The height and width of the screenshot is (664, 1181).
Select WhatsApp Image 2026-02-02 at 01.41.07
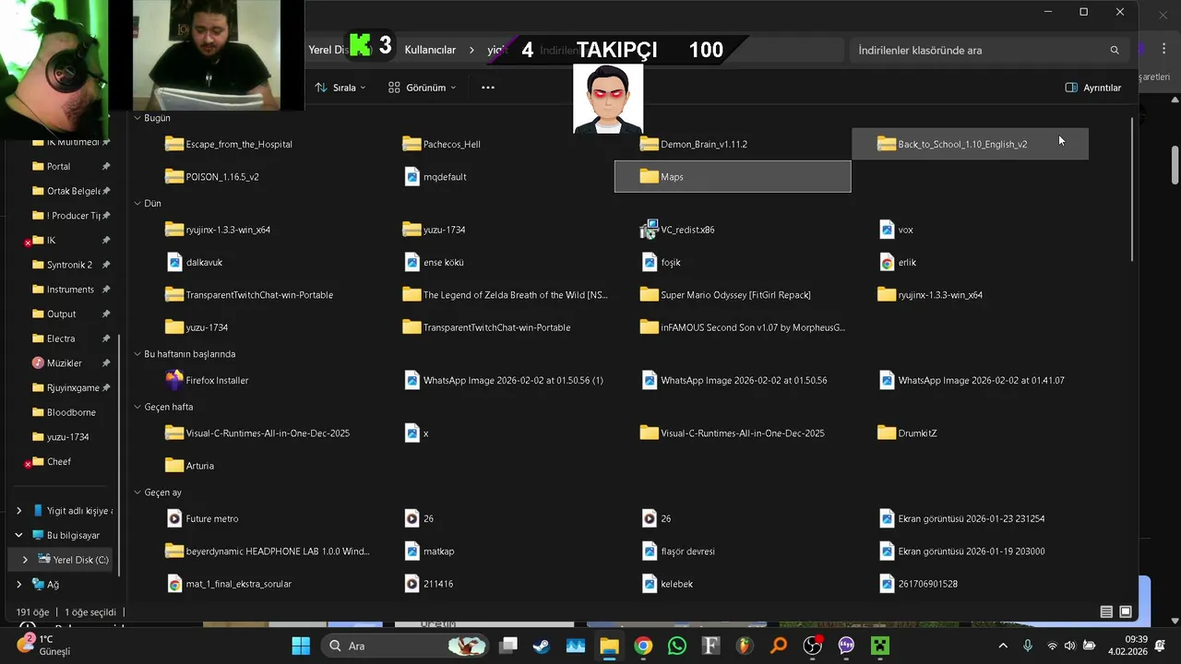click(x=972, y=380)
